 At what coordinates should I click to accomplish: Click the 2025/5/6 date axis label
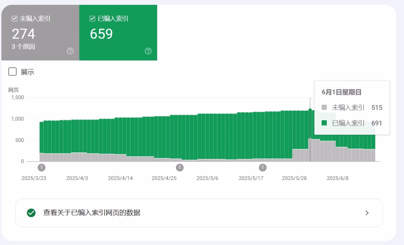207,178
